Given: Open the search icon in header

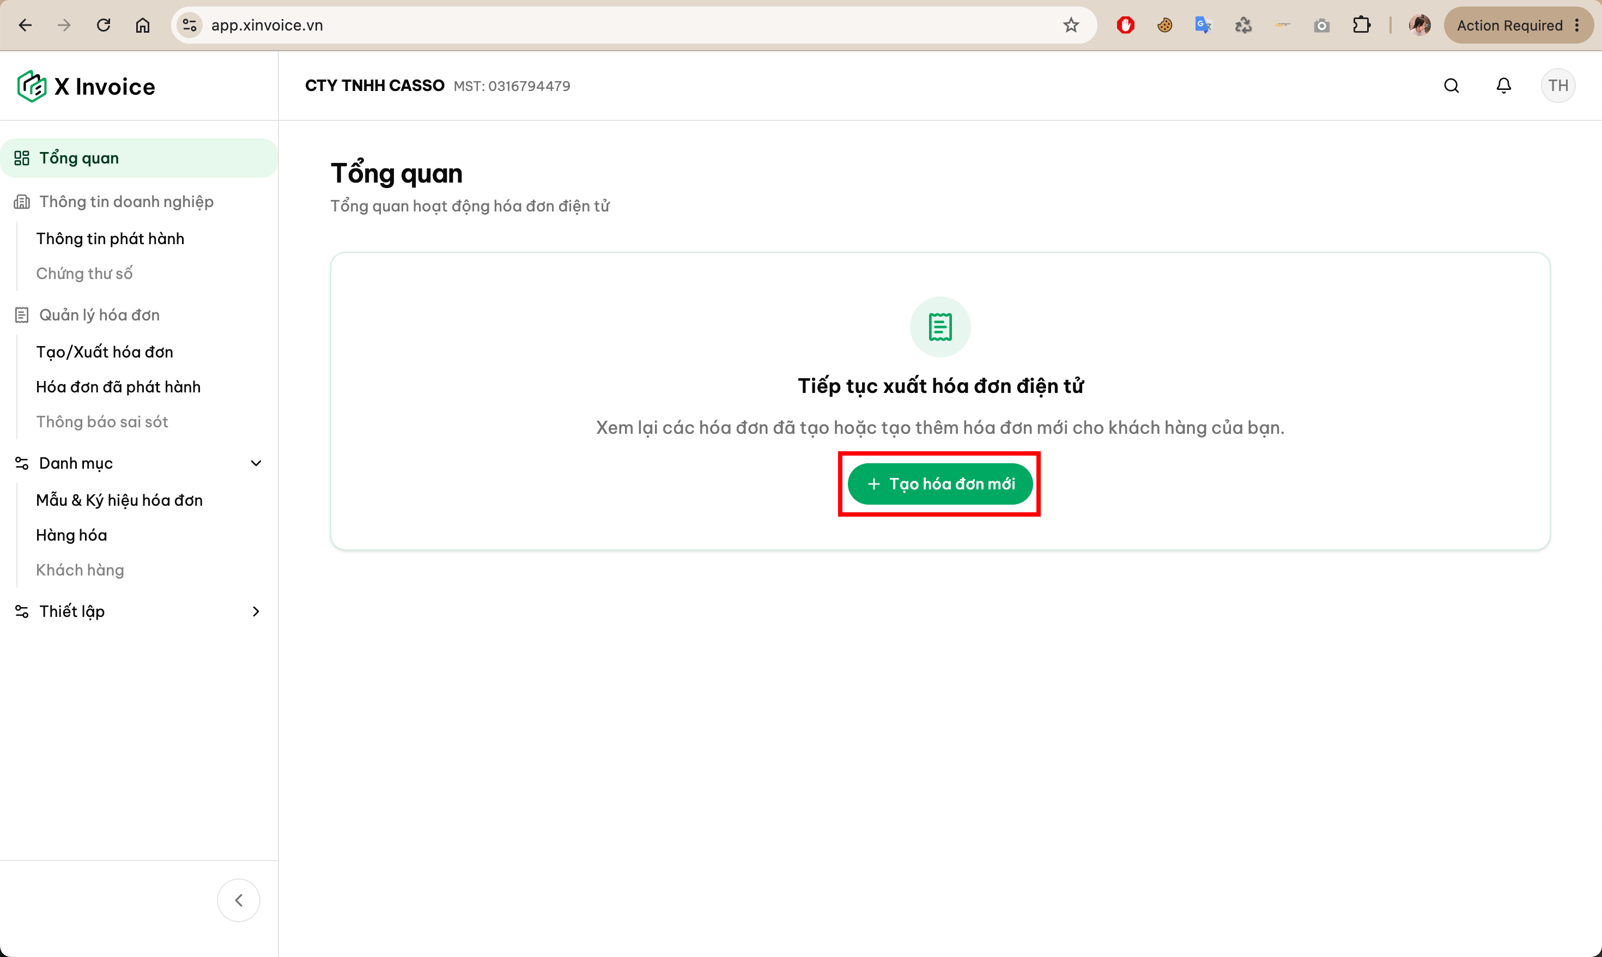Looking at the screenshot, I should [1451, 86].
